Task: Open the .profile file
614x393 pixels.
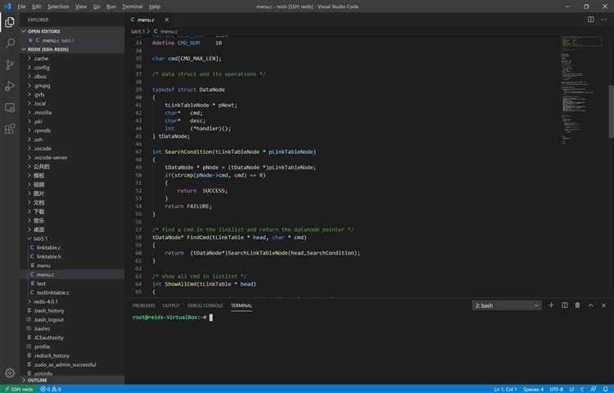Action: tap(42, 346)
